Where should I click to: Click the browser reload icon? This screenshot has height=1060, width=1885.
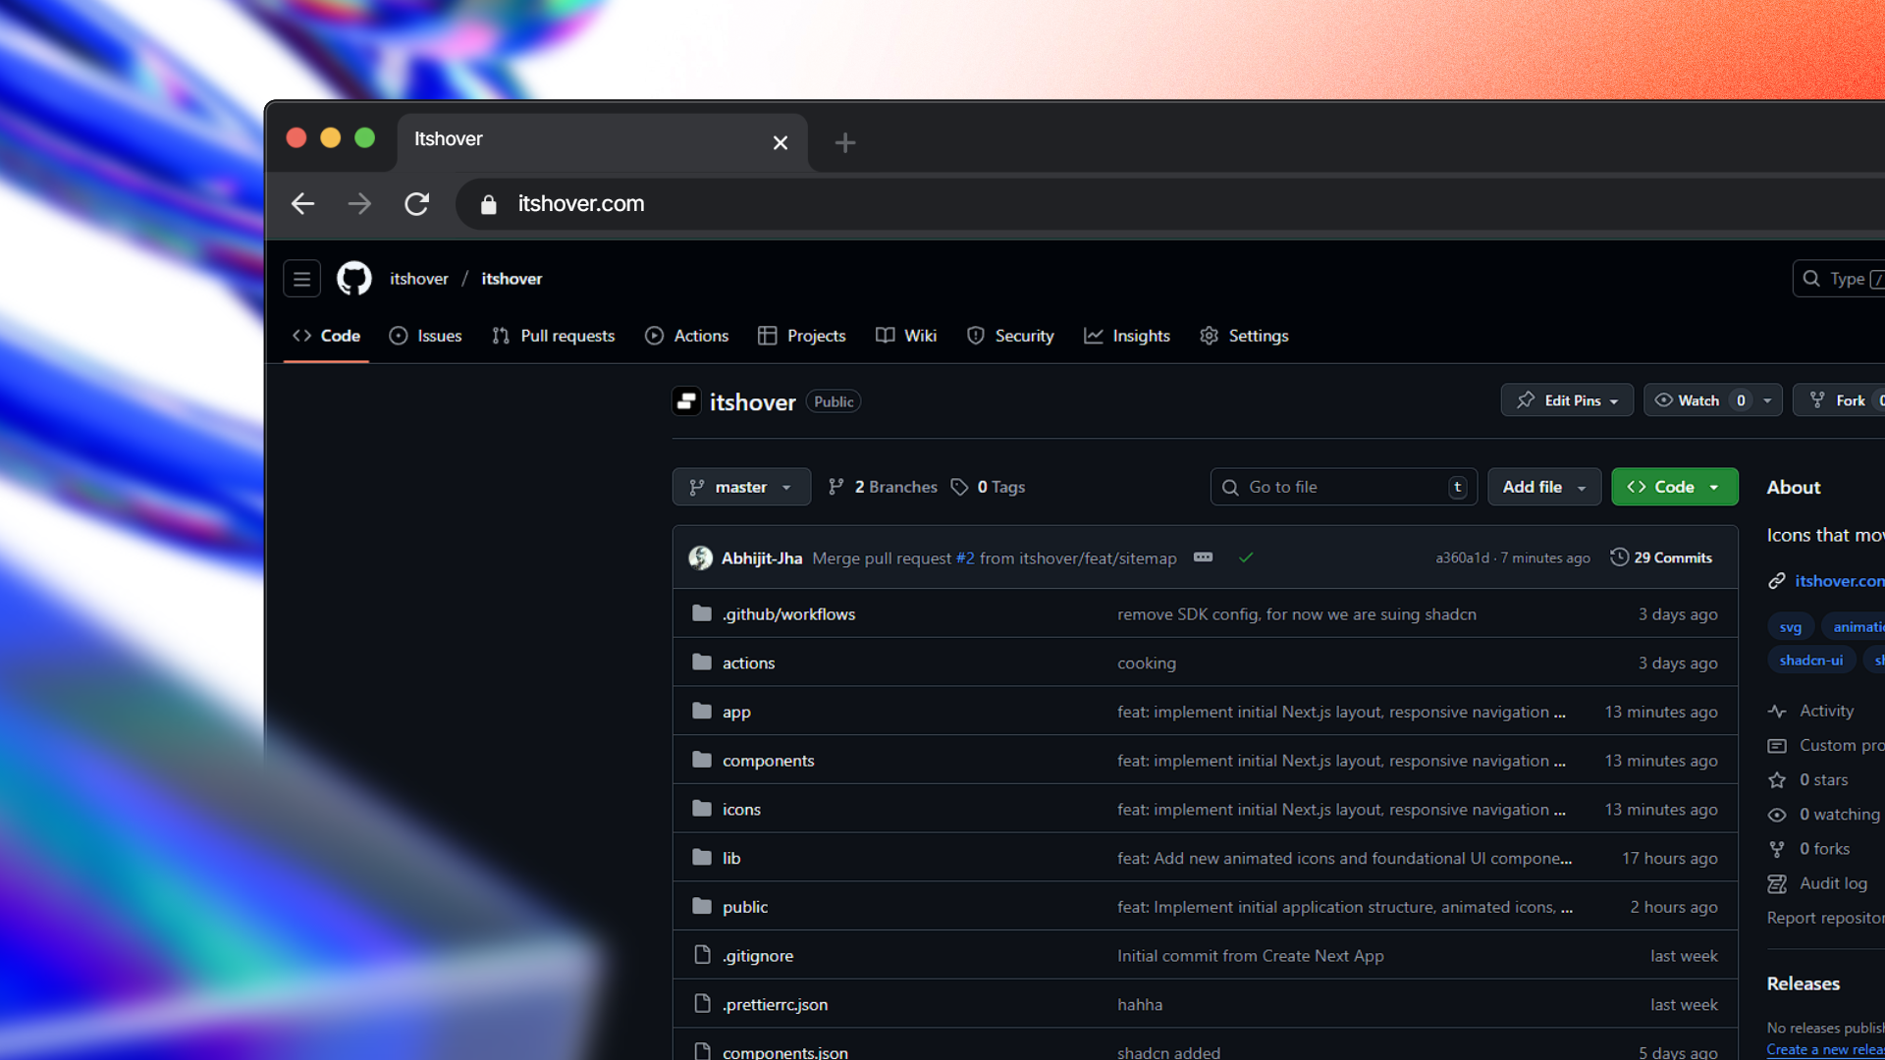click(x=417, y=204)
